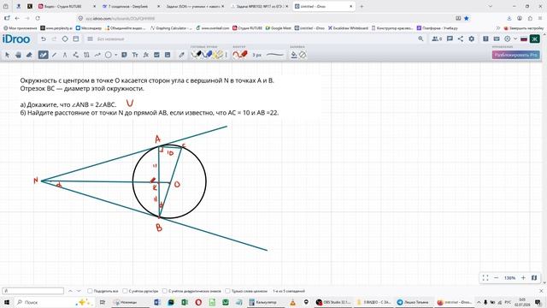This screenshot has width=547, height=308.
Task: Toggle the match case checkbox
Action: tap(125, 291)
